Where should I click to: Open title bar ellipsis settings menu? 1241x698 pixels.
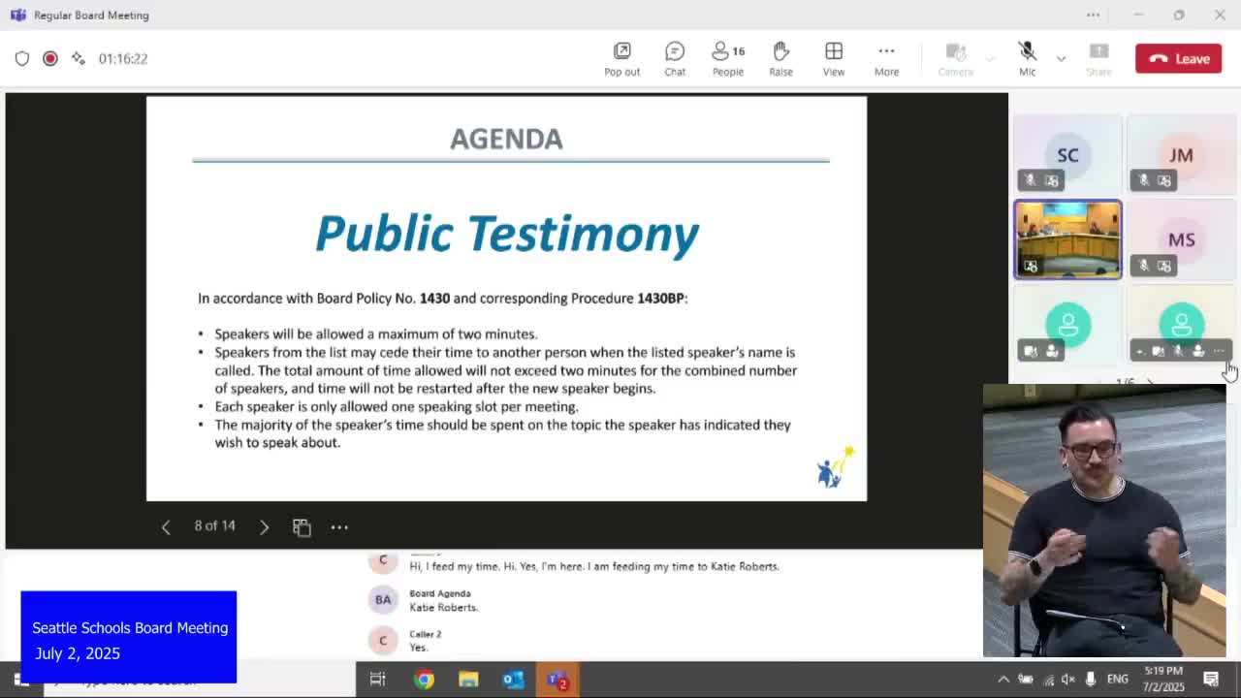pos(1093,15)
